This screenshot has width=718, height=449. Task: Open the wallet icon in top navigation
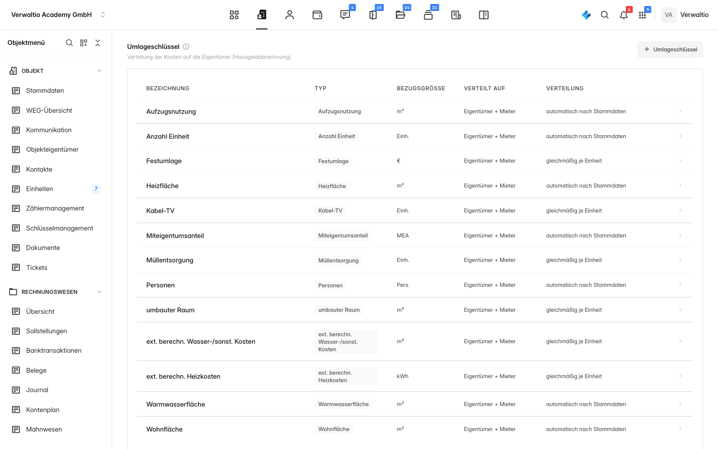coord(317,15)
